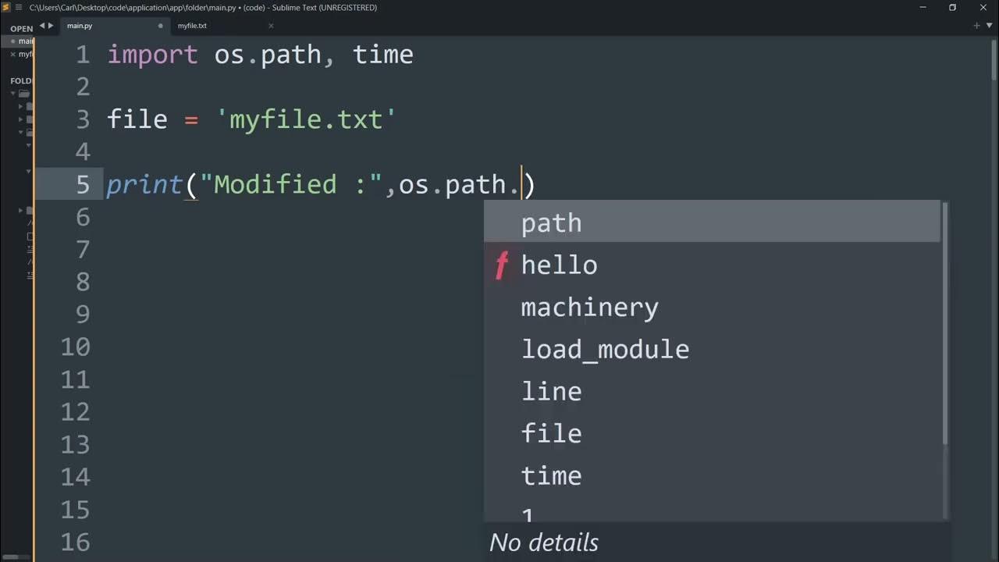Close myfile entry in open files sidebar
999x562 pixels.
(13, 55)
